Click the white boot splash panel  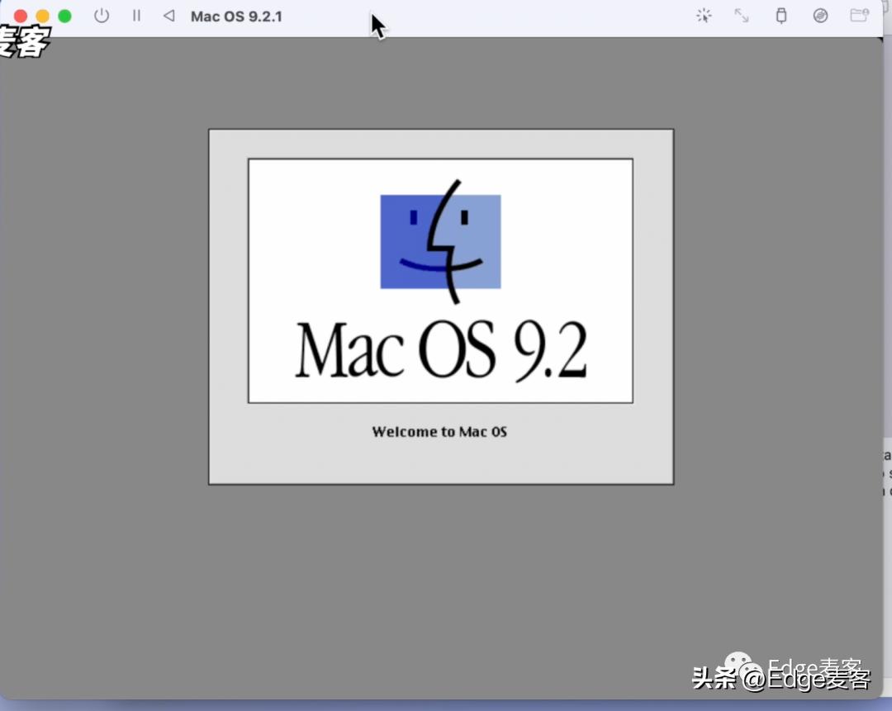click(x=439, y=278)
